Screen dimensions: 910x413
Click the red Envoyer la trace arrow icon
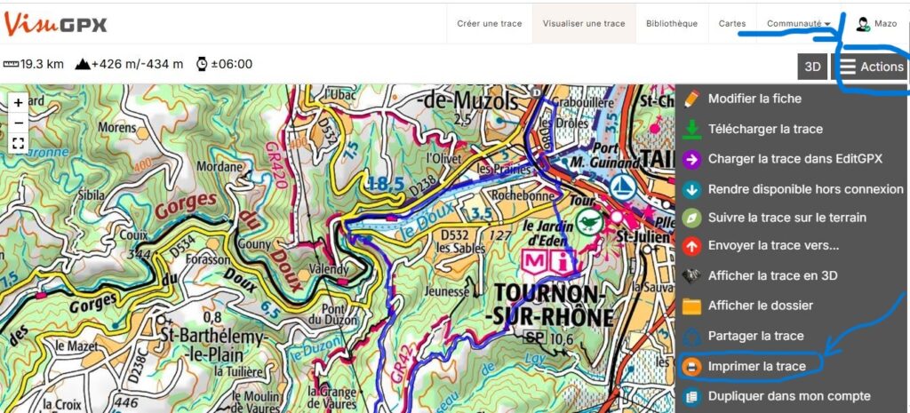[692, 246]
